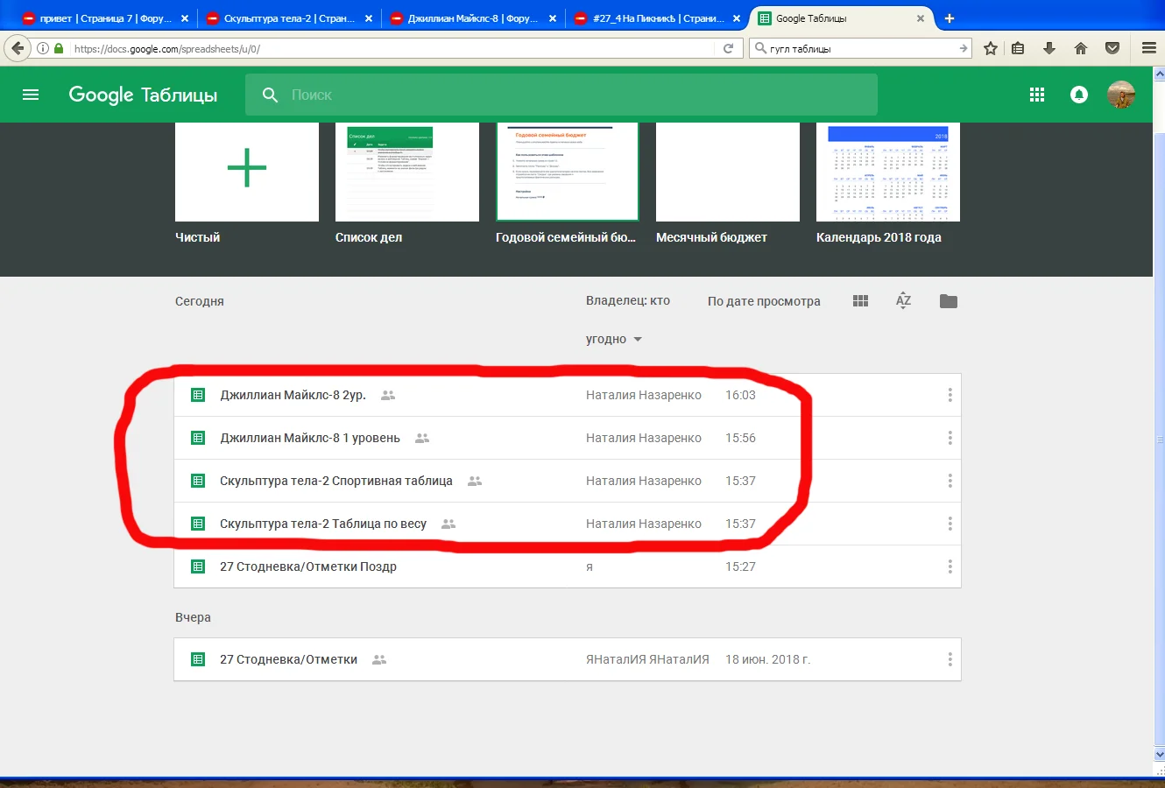This screenshot has width=1165, height=788.
Task: Open the notifications bell
Action: 1079,95
